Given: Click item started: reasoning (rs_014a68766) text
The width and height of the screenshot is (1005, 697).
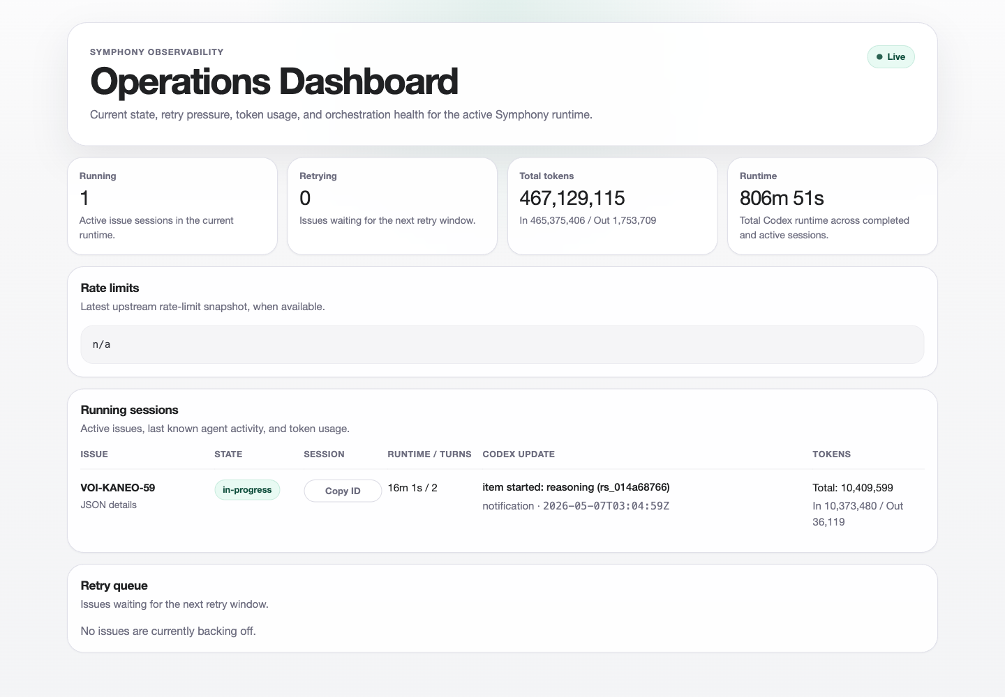Looking at the screenshot, I should coord(576,487).
